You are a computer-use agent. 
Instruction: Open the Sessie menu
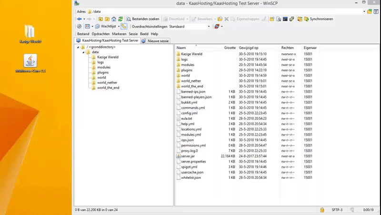click(x=133, y=34)
